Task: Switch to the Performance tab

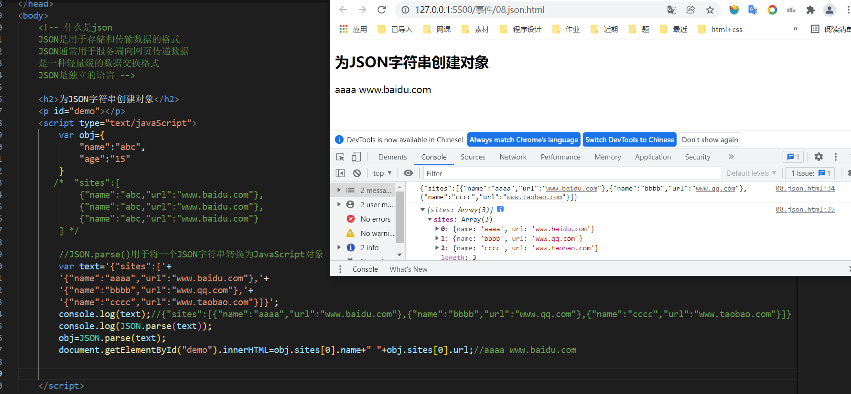Action: pos(560,157)
